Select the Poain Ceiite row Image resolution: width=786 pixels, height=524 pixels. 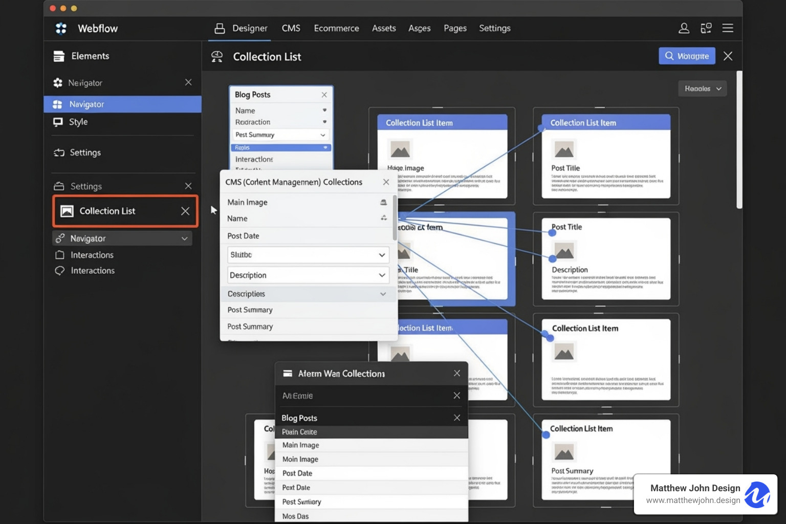372,432
